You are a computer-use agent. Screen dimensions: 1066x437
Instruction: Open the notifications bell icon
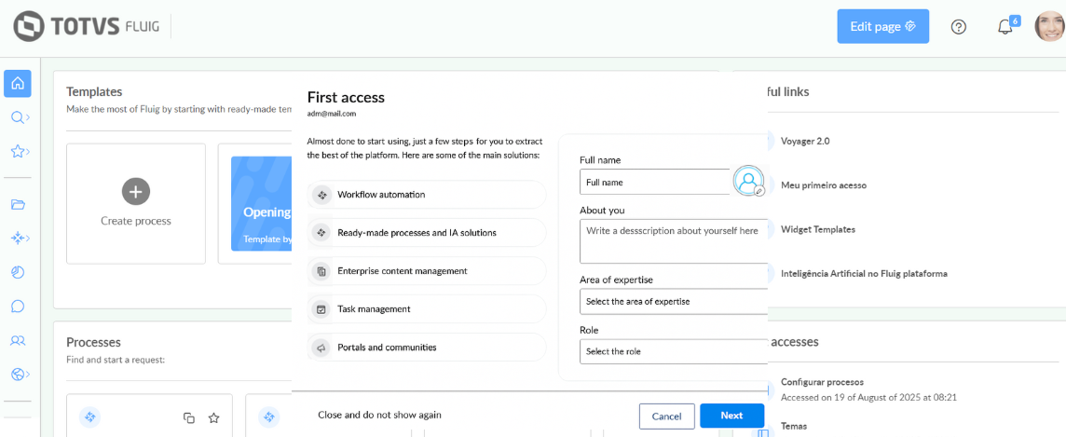[1004, 27]
